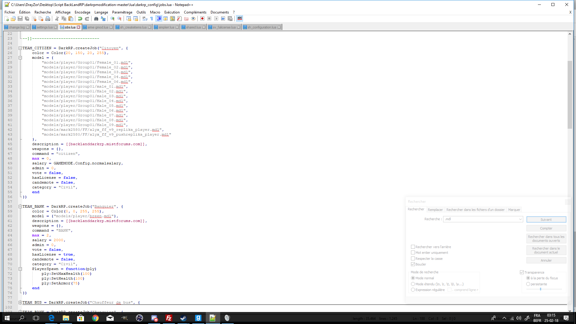Uncheck the 'Boucler' checkbox
The height and width of the screenshot is (324, 576).
tap(413, 264)
